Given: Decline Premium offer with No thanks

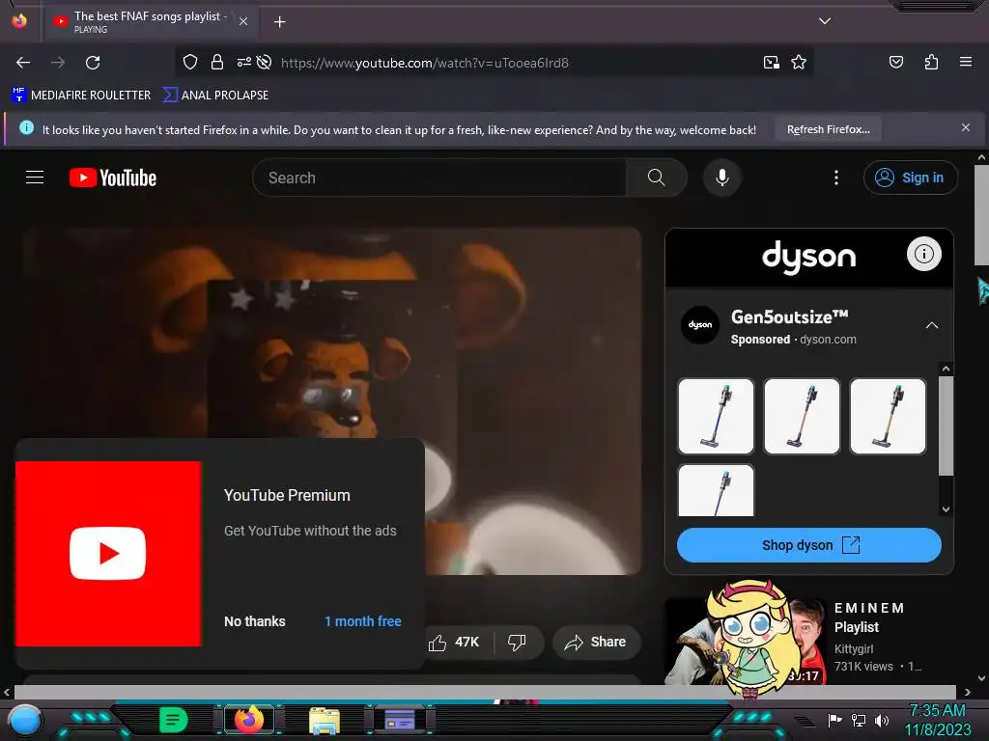Looking at the screenshot, I should [x=255, y=621].
